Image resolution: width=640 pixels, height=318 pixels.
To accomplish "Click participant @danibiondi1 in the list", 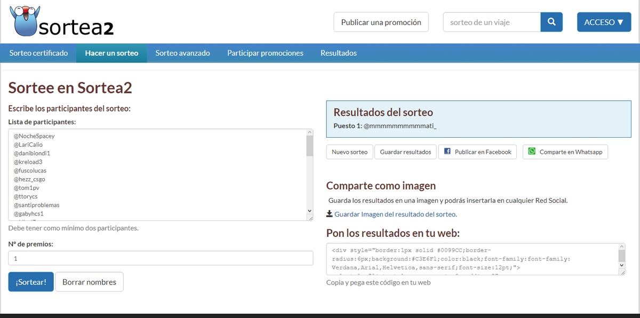I will click(32, 153).
